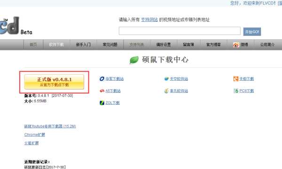Click the green leaf icon beside 硕鼠下载中心
282x169 pixels.
point(134,60)
